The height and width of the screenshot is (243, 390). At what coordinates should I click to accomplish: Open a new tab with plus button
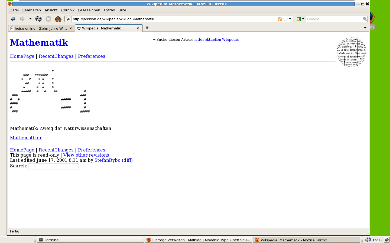[147, 28]
